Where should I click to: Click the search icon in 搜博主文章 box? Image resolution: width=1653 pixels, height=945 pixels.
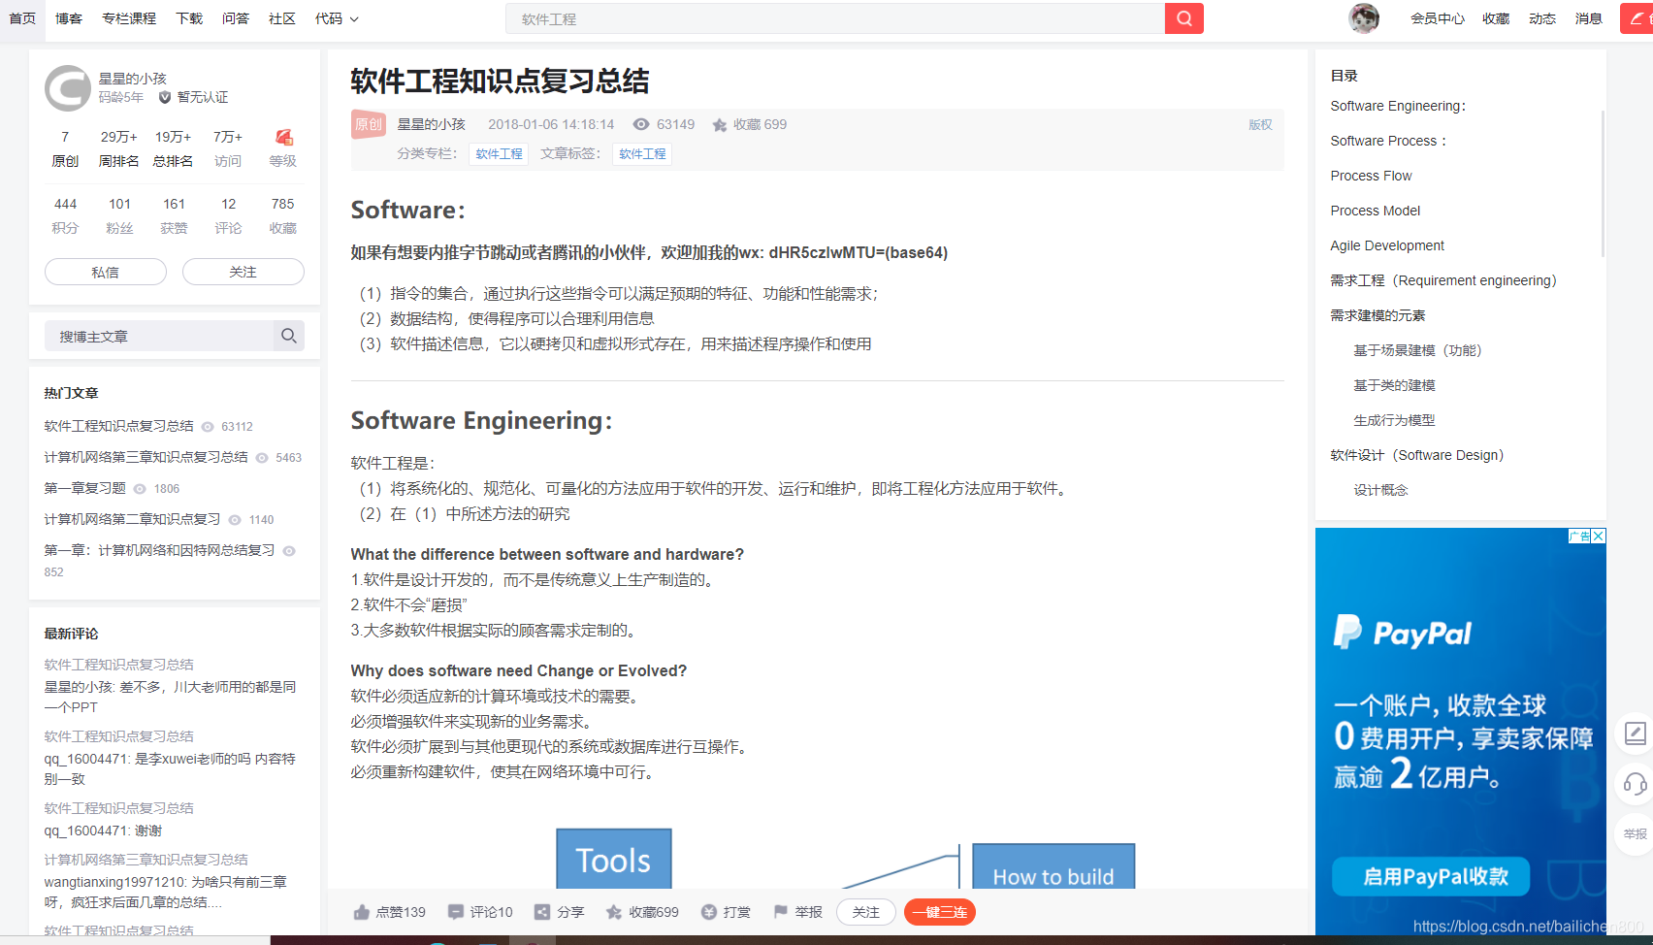click(288, 336)
